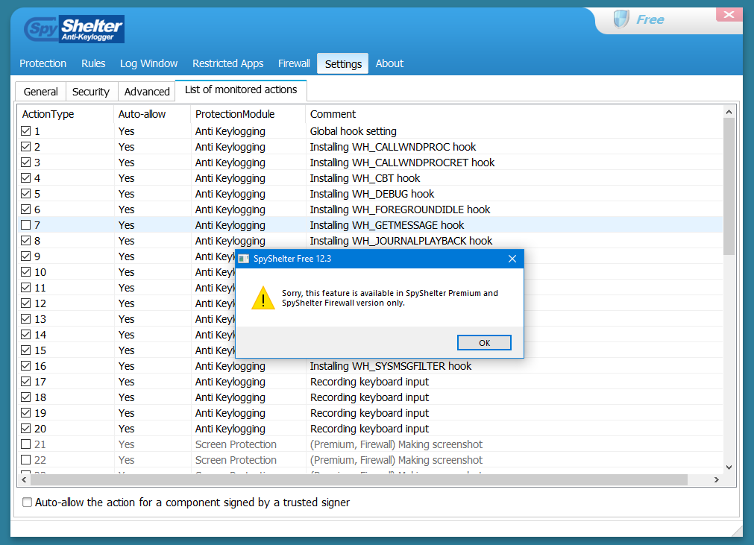Close the SpyShelter Free 12.3 dialog
Screen dimensions: 754x545
[x=512, y=259]
